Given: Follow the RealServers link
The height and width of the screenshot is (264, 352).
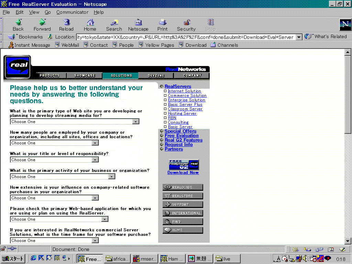Looking at the screenshot, I should [178, 86].
